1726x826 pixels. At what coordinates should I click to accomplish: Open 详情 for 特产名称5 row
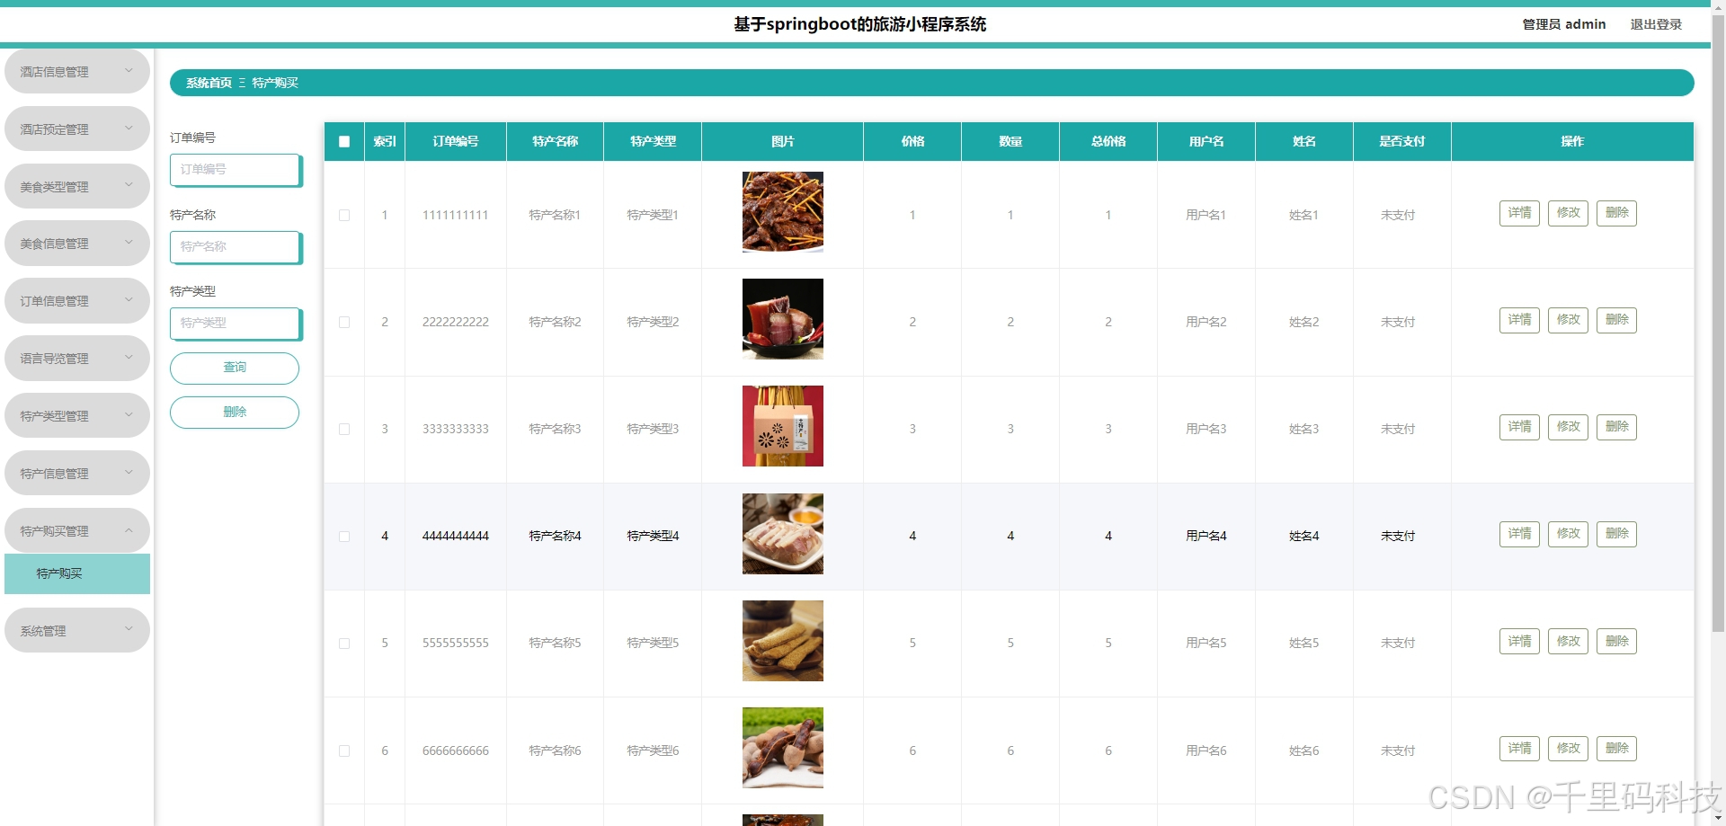pyautogui.click(x=1519, y=641)
